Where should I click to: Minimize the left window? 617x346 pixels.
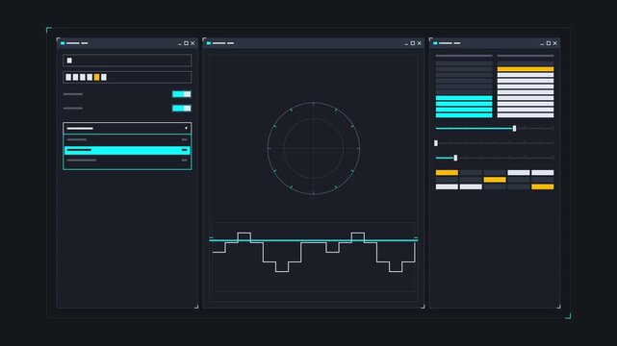pyautogui.click(x=180, y=44)
